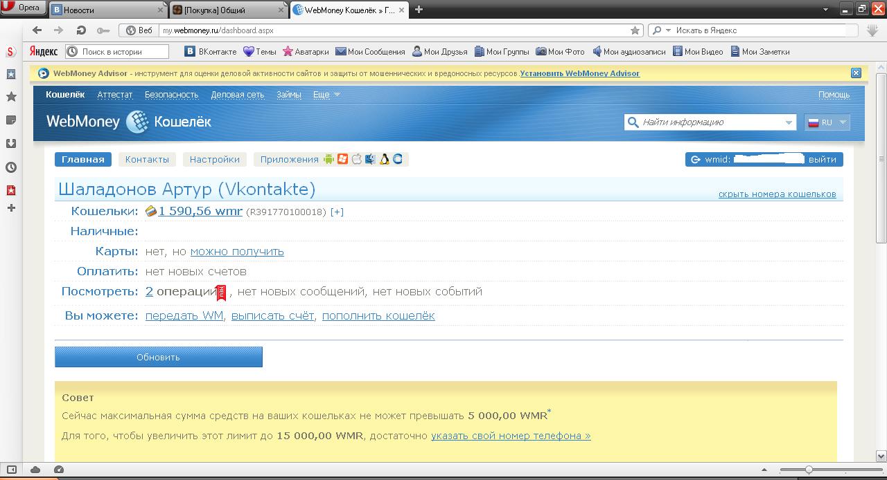Viewport: 887px width, 480px height.
Task: Open Деловая сеть in top navigation
Action: click(x=237, y=95)
